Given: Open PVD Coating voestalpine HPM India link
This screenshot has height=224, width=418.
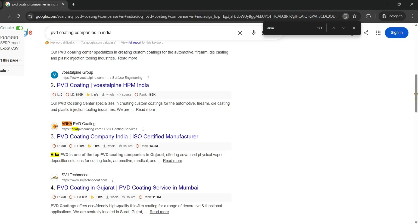Looking at the screenshot, I should (x=103, y=85).
